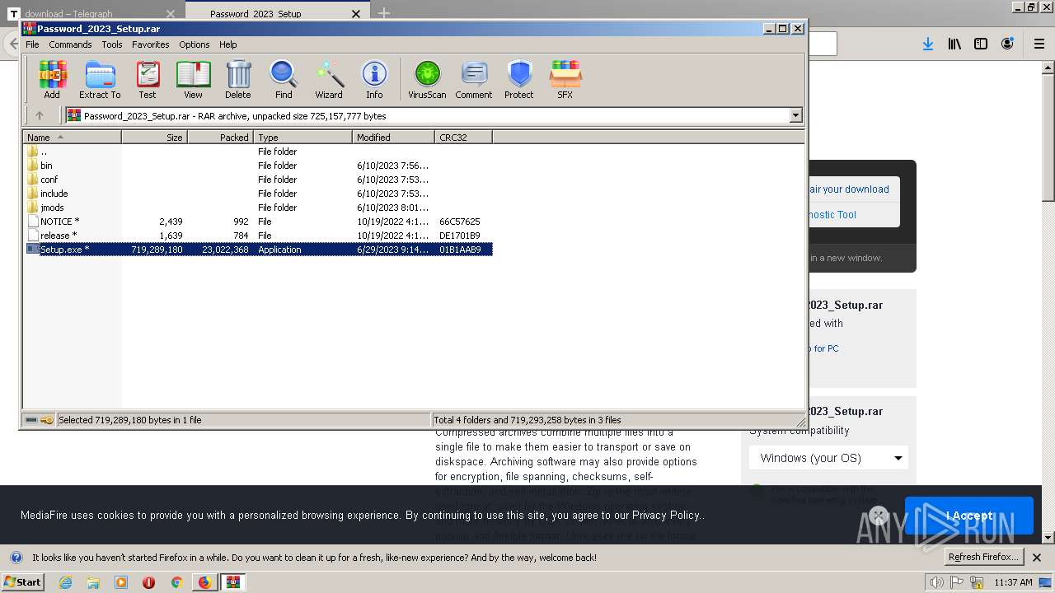Open the Commands menu

tap(70, 44)
